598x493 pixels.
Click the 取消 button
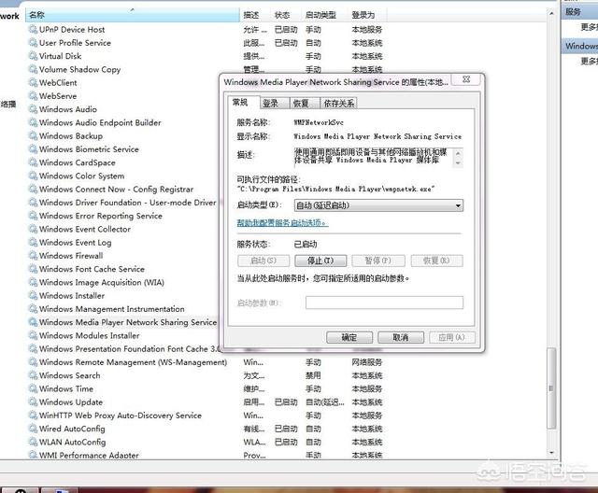[401, 337]
